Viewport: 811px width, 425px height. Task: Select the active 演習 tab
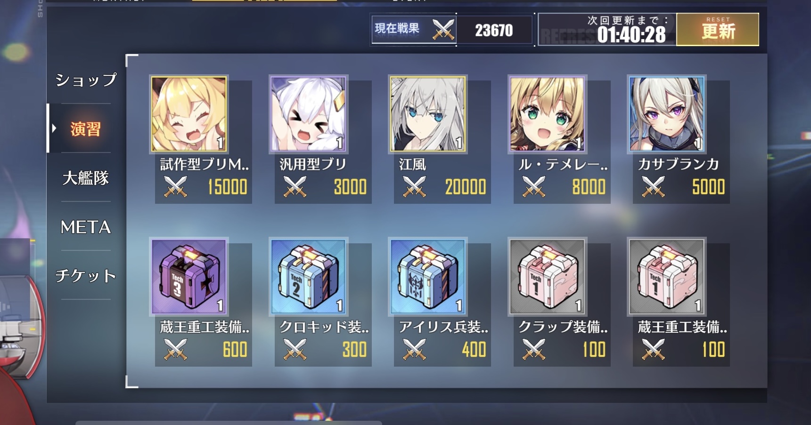[x=86, y=129]
